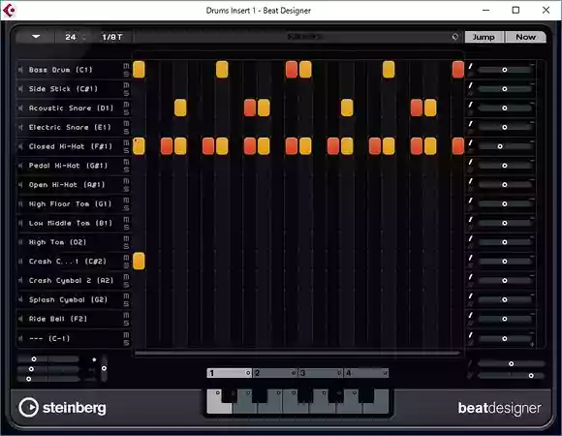Preview the Acoustic Snare (D1) speaker icon
This screenshot has width=562, height=436.
coord(20,109)
